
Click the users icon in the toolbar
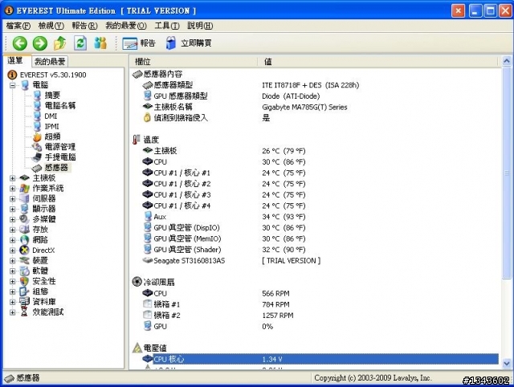click(x=100, y=43)
